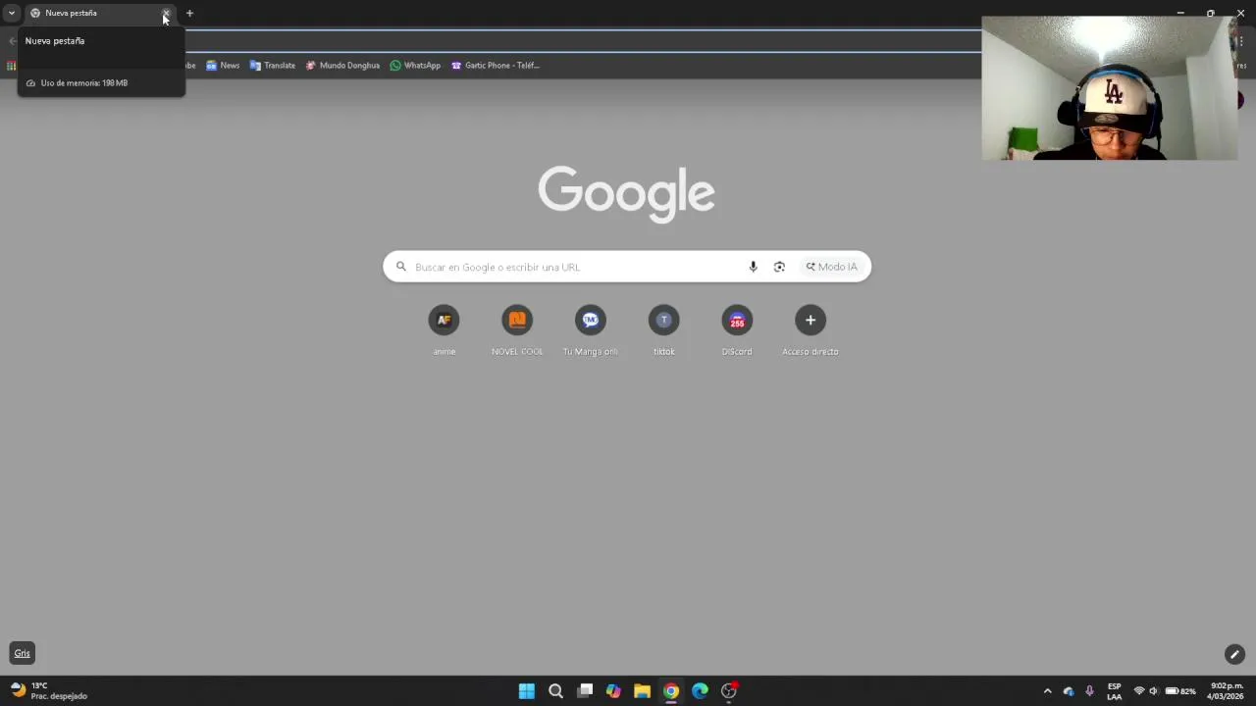The height and width of the screenshot is (706, 1256).
Task: Open Task View on taskbar
Action: click(585, 691)
